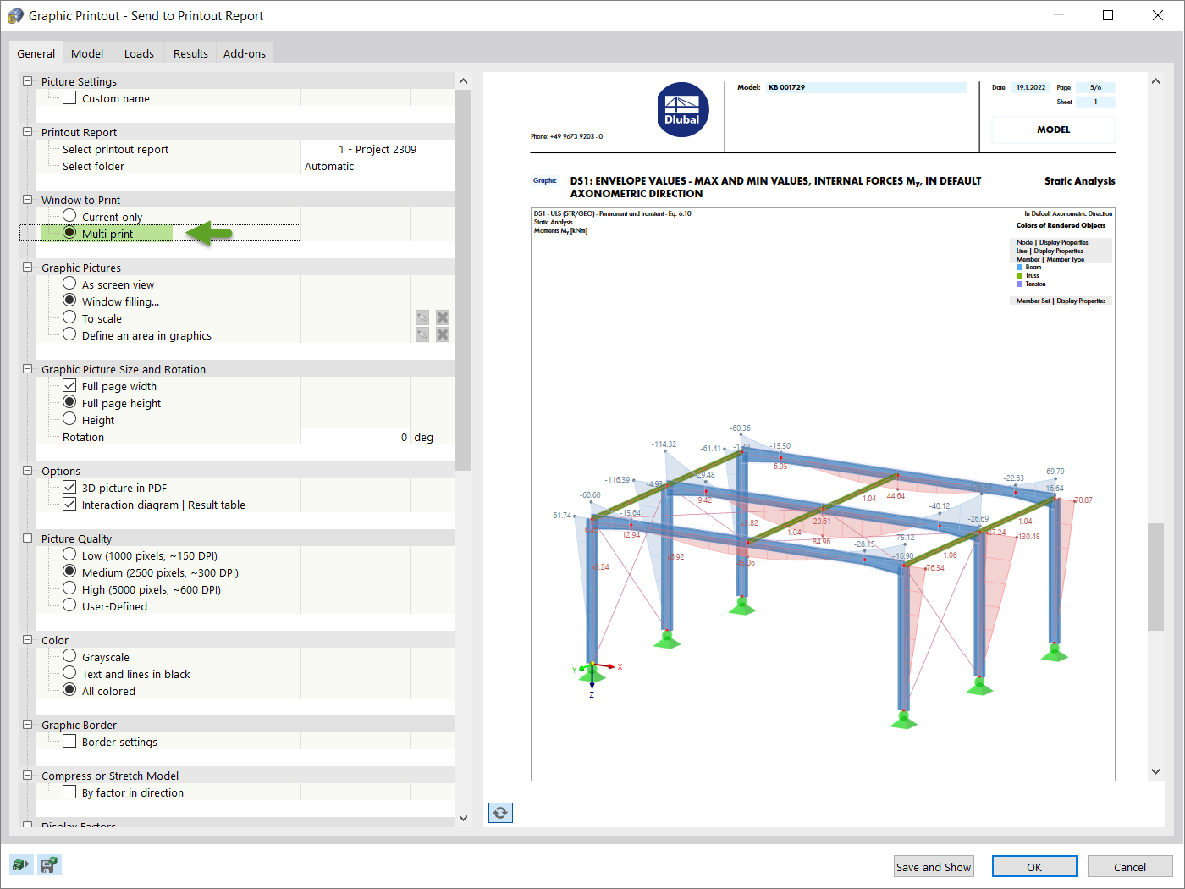1185x889 pixels.
Task: Click the Rotation value field
Action: 355,437
